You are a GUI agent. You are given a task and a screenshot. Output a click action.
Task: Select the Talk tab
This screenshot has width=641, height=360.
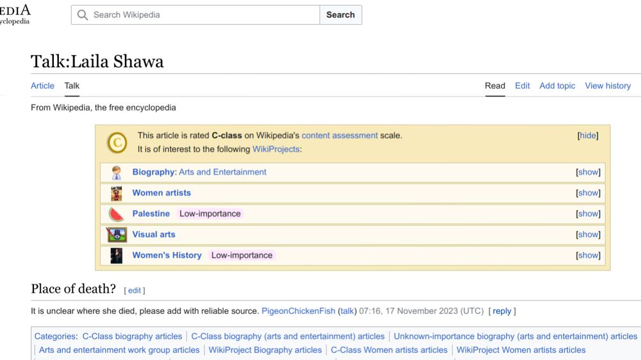(x=72, y=86)
